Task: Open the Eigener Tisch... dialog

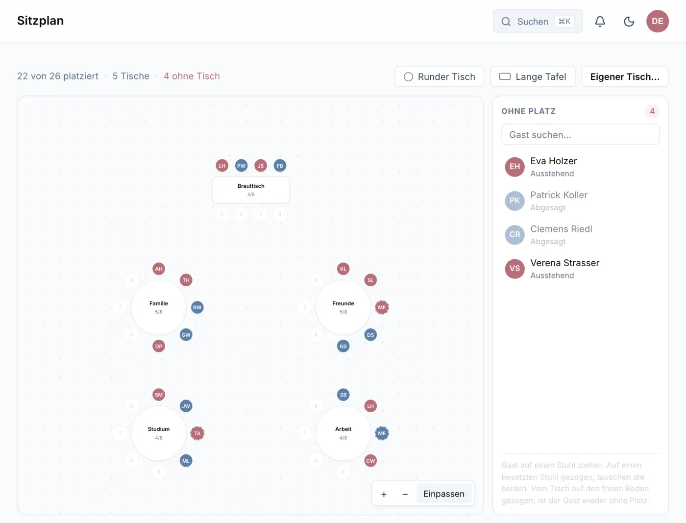Action: click(x=625, y=76)
